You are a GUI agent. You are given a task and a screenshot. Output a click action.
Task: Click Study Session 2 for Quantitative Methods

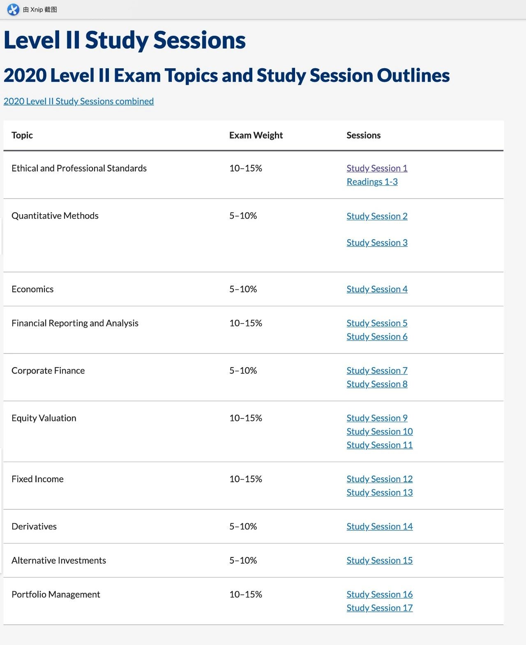[x=377, y=216]
